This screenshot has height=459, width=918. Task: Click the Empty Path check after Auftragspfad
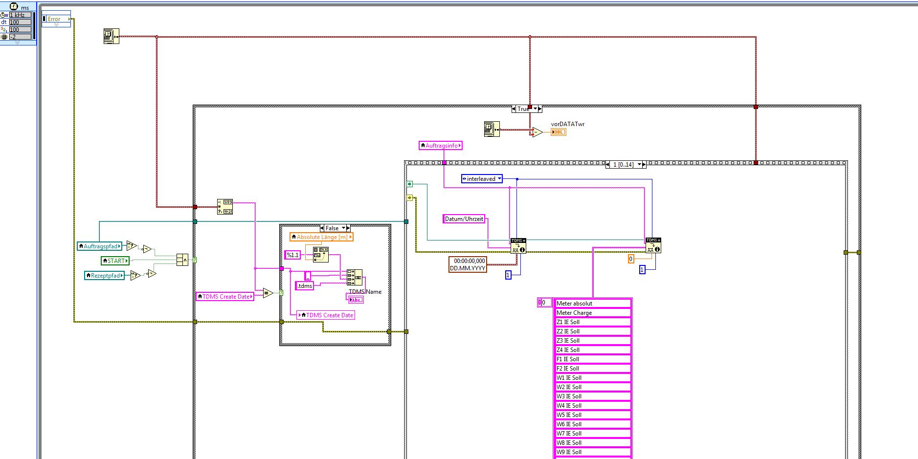(132, 246)
